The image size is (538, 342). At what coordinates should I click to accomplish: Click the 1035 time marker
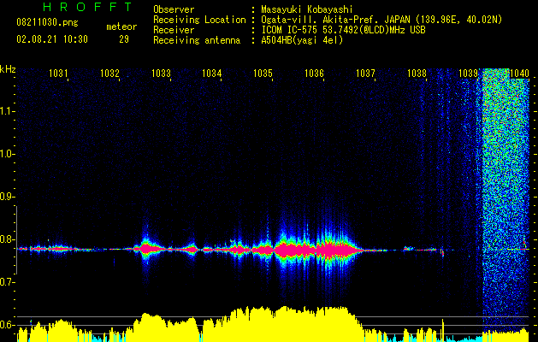click(263, 73)
